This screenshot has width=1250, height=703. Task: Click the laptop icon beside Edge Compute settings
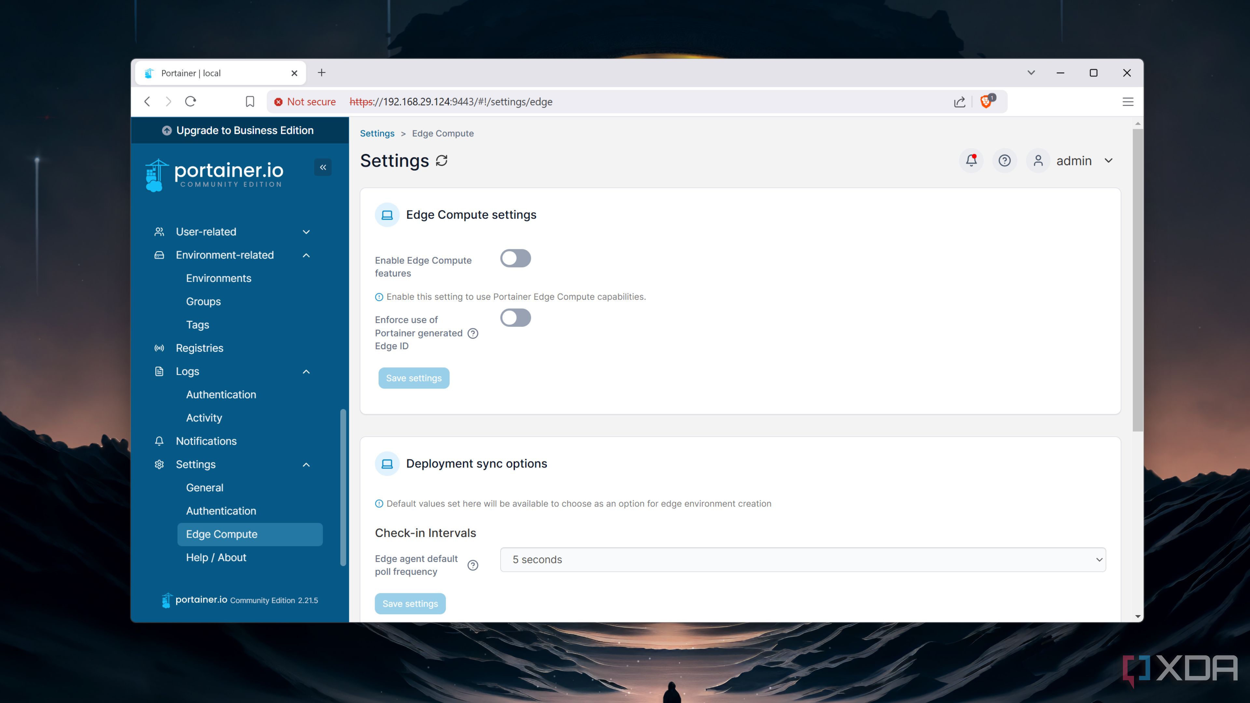pos(387,214)
